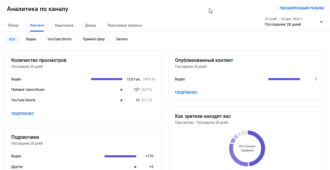This screenshot has height=170, width=330.
Task: Click the 13,6 тыс. views value
Action: coord(134,79)
